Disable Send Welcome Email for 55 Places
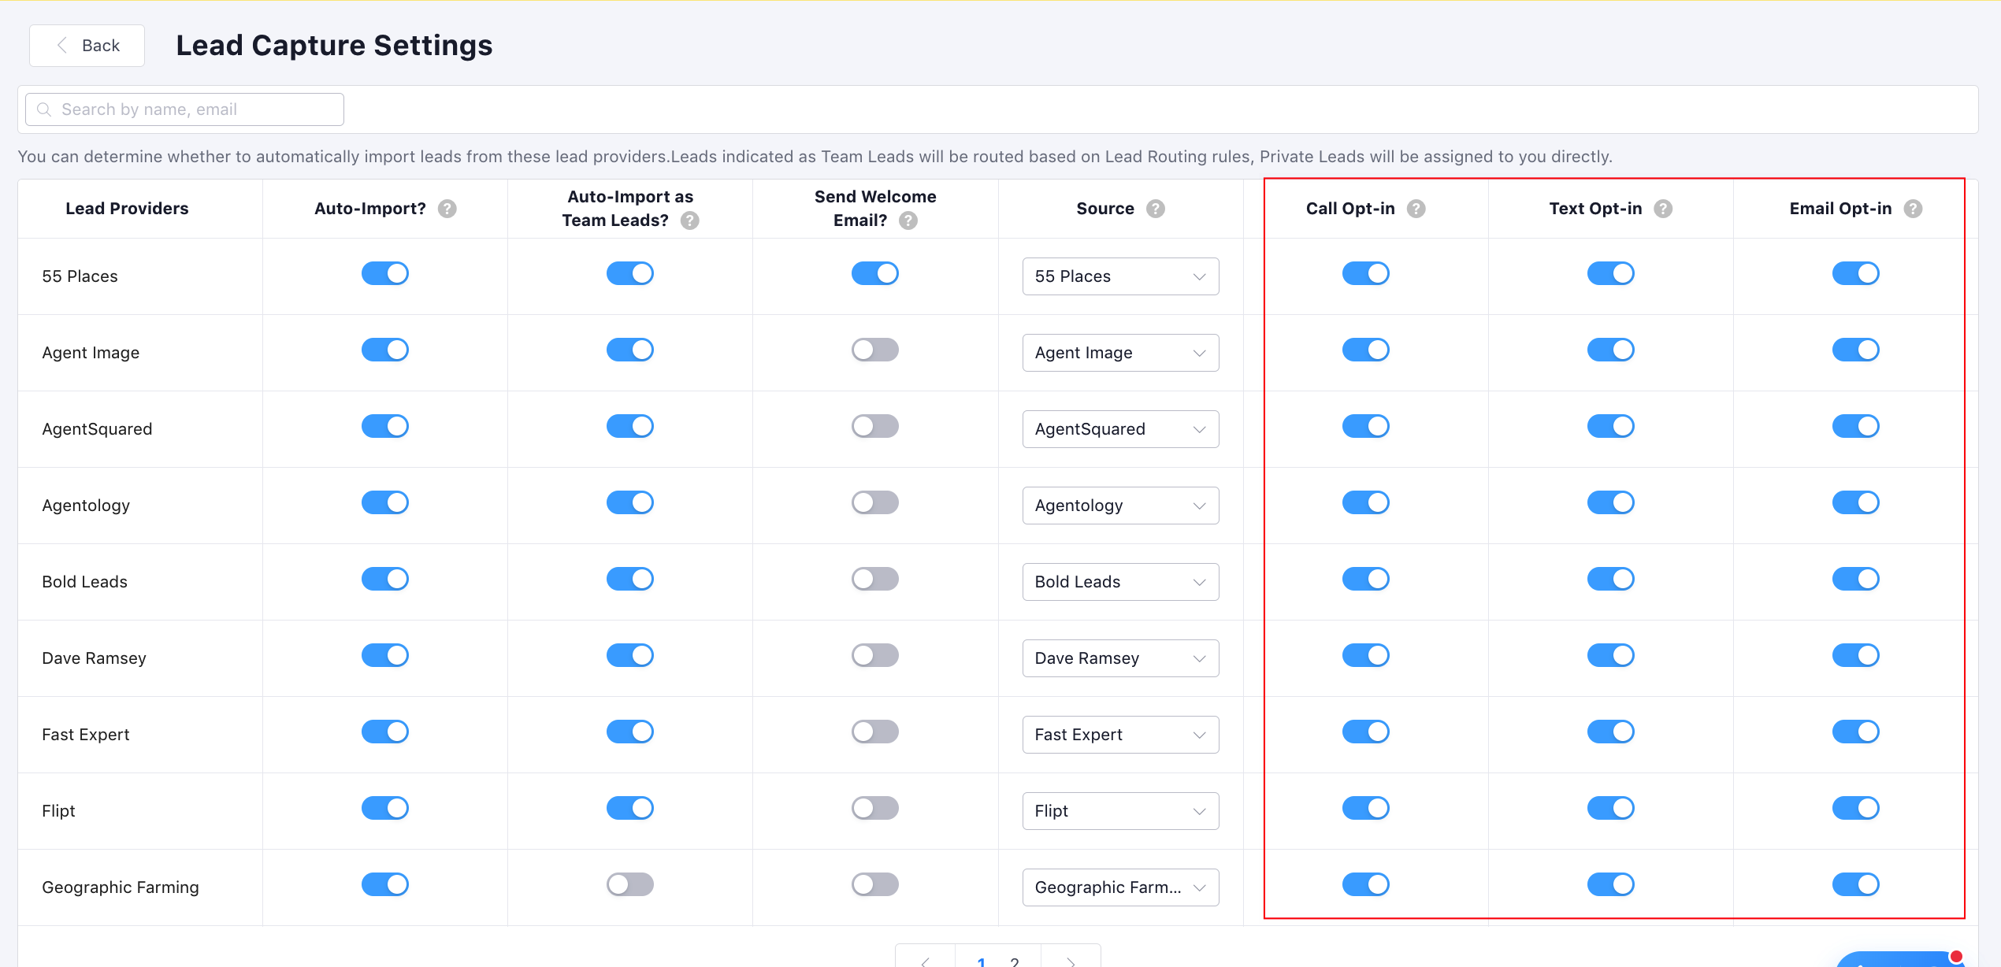Screen dimensions: 2001x967 (875, 273)
